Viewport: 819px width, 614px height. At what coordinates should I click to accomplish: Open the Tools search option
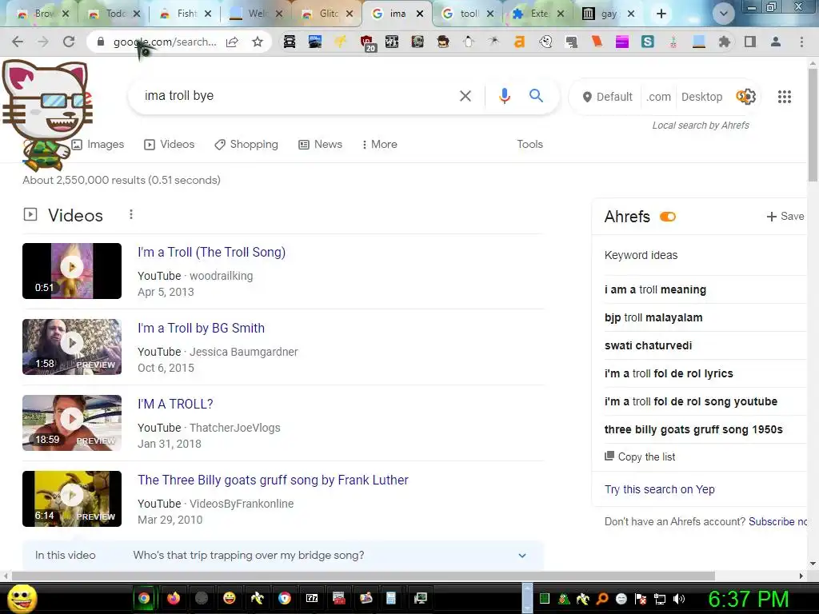coord(529,144)
